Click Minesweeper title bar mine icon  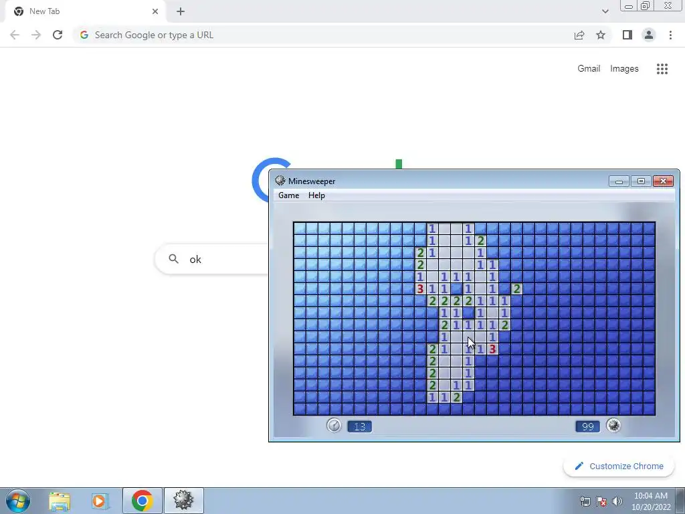coord(280,181)
